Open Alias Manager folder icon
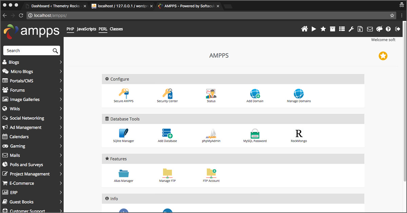This screenshot has width=407, height=213. 123,173
